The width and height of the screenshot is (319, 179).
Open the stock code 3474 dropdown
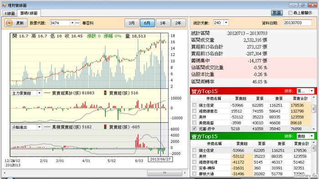pos(72,23)
